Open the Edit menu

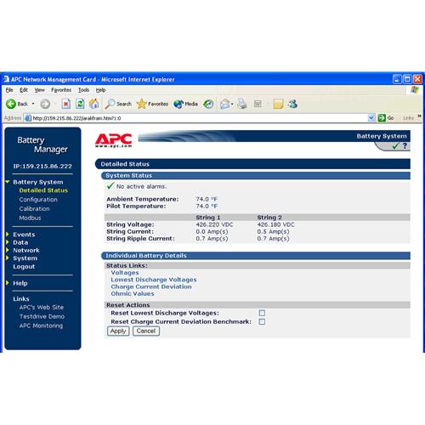click(x=24, y=90)
